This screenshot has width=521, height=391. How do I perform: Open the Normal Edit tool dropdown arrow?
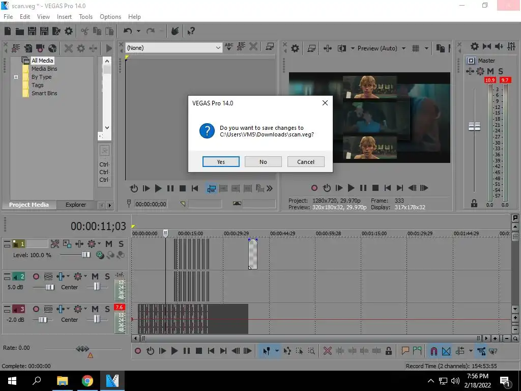tap(277, 351)
